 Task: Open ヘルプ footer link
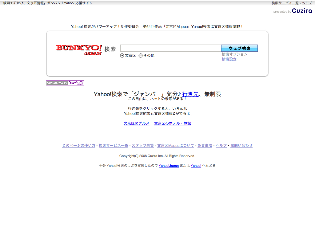(221, 145)
